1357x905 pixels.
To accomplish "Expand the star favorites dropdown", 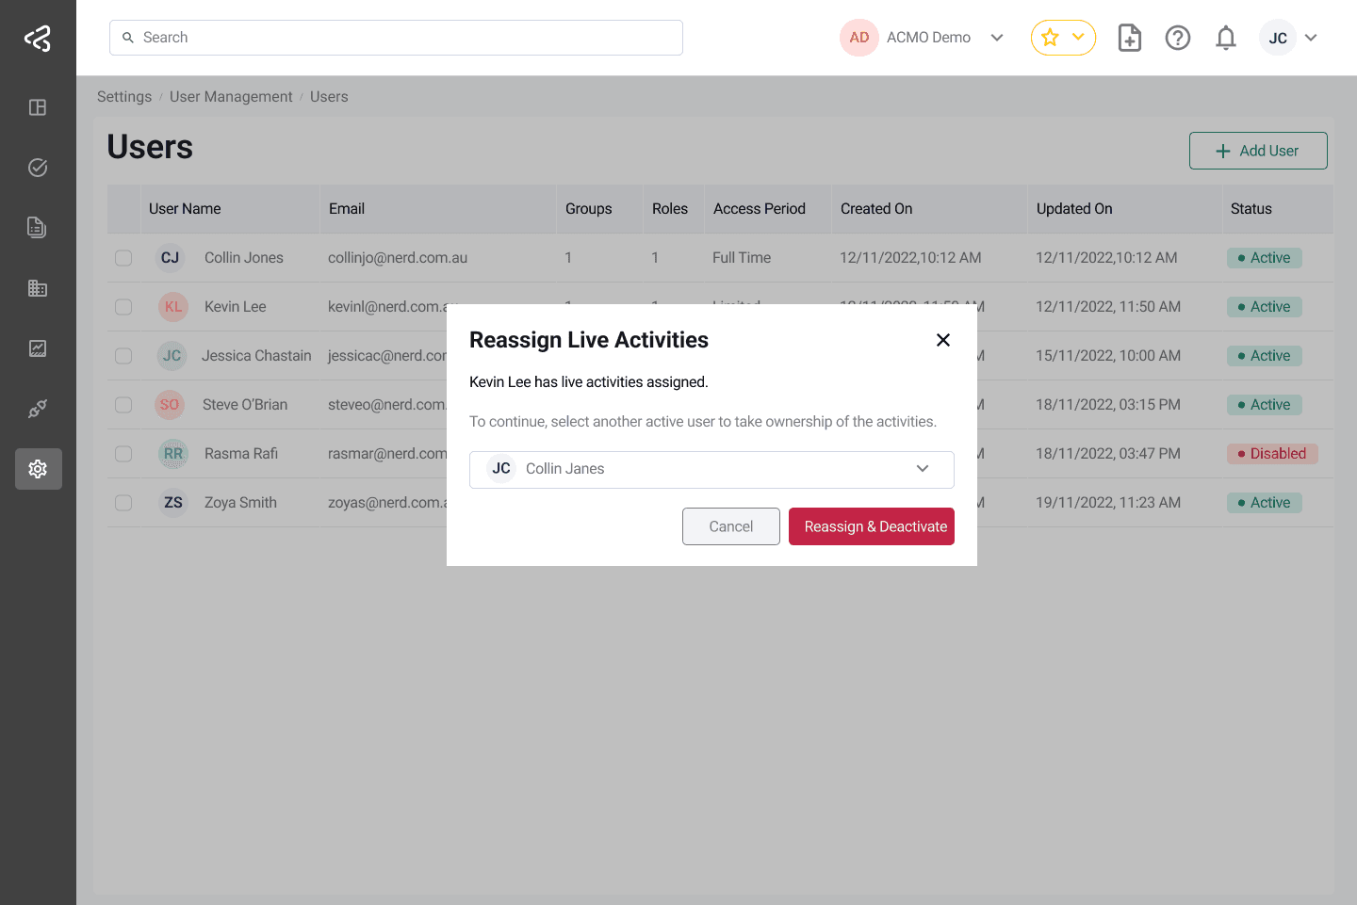I will tap(1063, 38).
